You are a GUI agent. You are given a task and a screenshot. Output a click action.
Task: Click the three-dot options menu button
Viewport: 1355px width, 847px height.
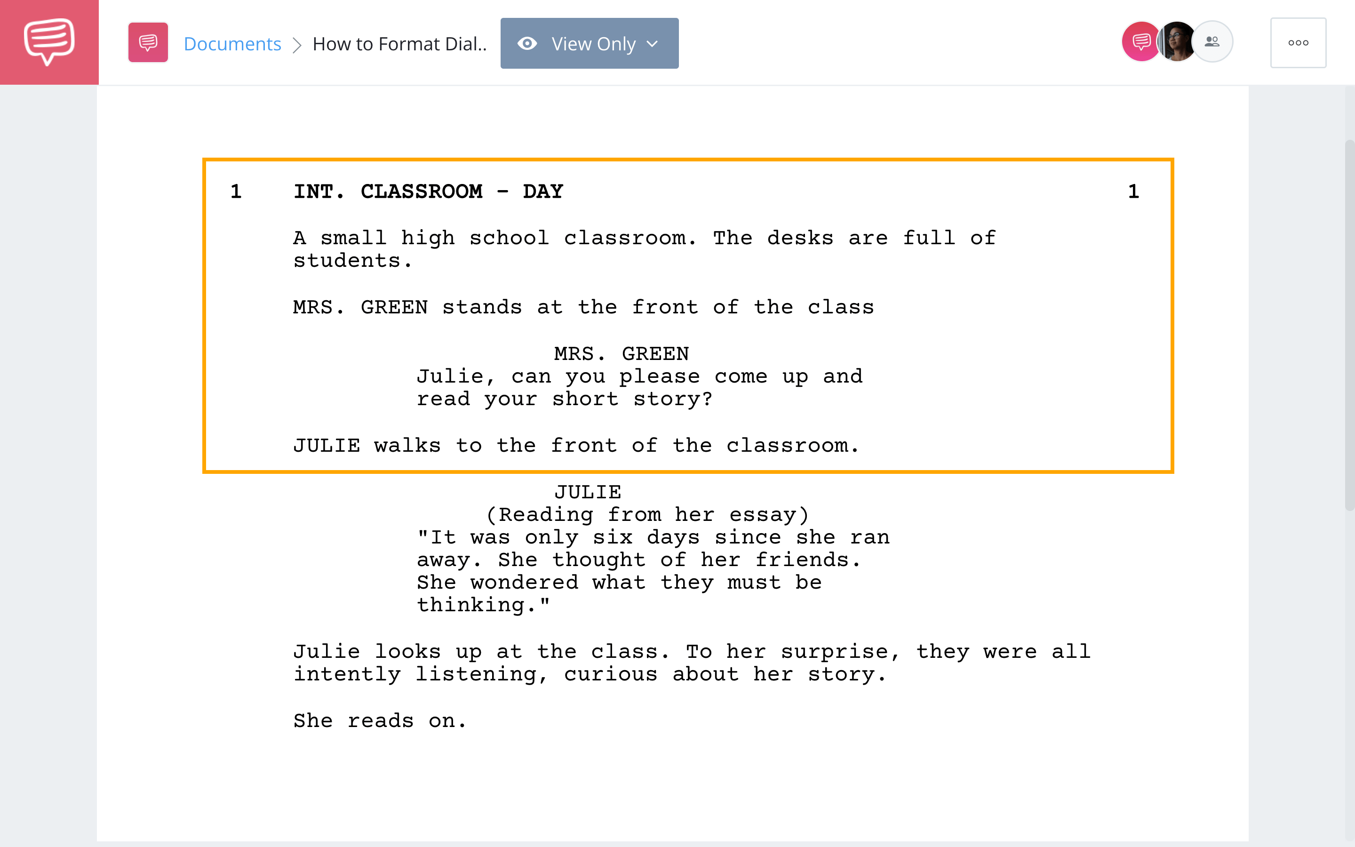tap(1298, 42)
